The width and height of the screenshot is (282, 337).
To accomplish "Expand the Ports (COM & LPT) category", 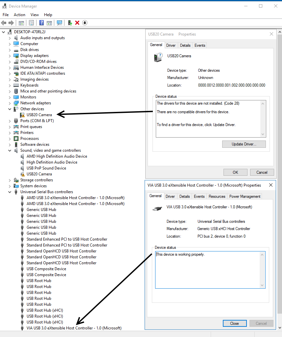I will pyautogui.click(x=10, y=121).
